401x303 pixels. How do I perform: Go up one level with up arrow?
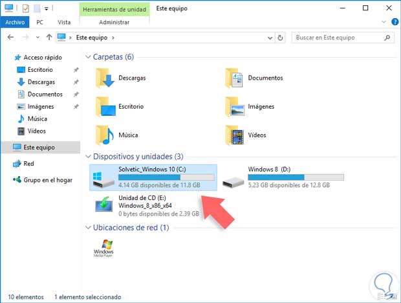point(49,38)
